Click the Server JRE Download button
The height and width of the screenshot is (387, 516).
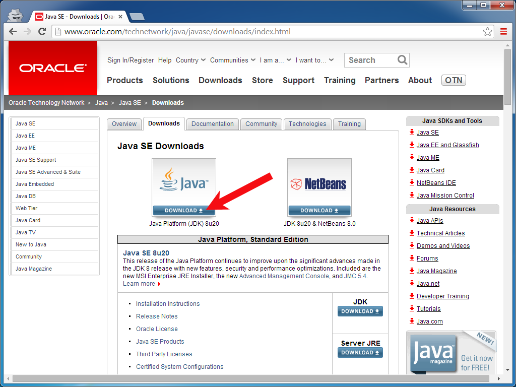point(360,352)
